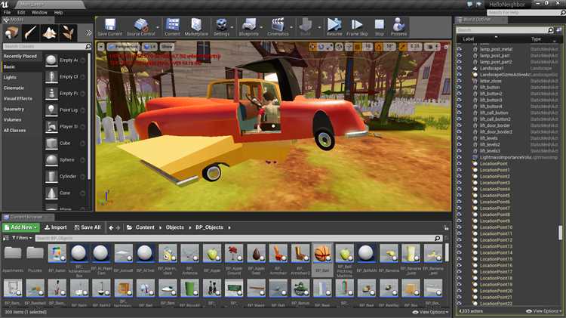The image size is (566, 318).
Task: Click the Objects breadcrumb folder
Action: (175, 227)
